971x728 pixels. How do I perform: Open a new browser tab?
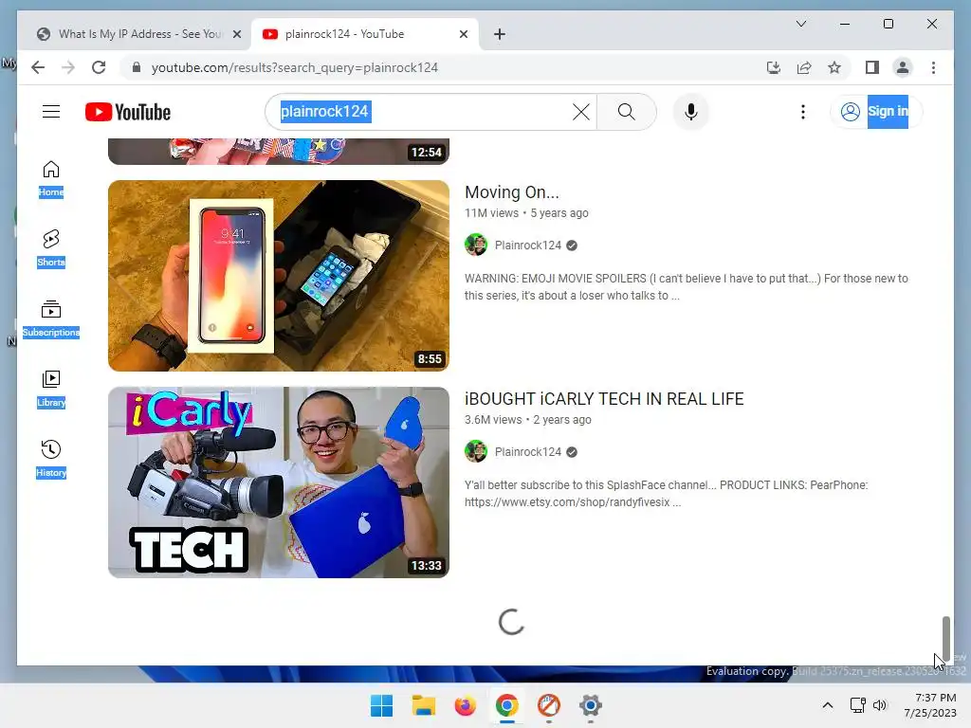(500, 35)
